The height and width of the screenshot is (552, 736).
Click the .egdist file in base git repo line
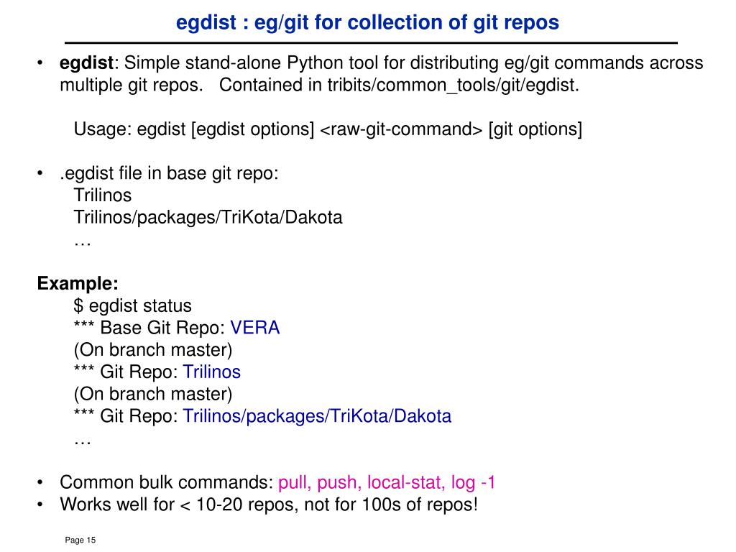click(169, 173)
